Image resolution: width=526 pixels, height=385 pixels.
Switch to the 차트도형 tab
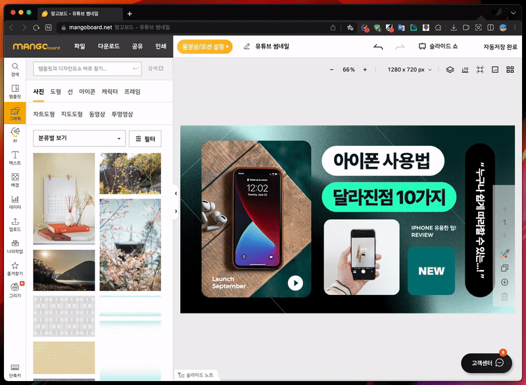[x=44, y=114]
